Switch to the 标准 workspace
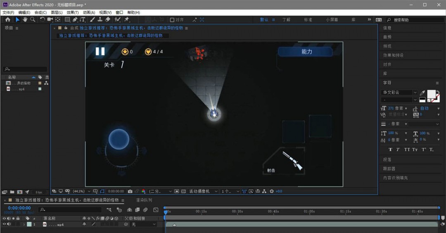The image size is (446, 233). pos(308,19)
